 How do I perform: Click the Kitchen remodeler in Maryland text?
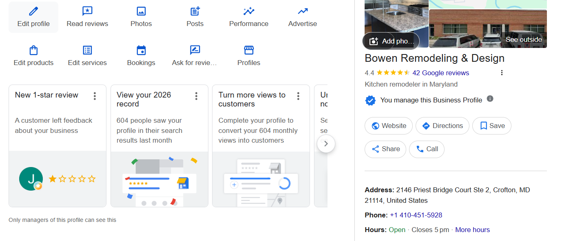(x=411, y=84)
